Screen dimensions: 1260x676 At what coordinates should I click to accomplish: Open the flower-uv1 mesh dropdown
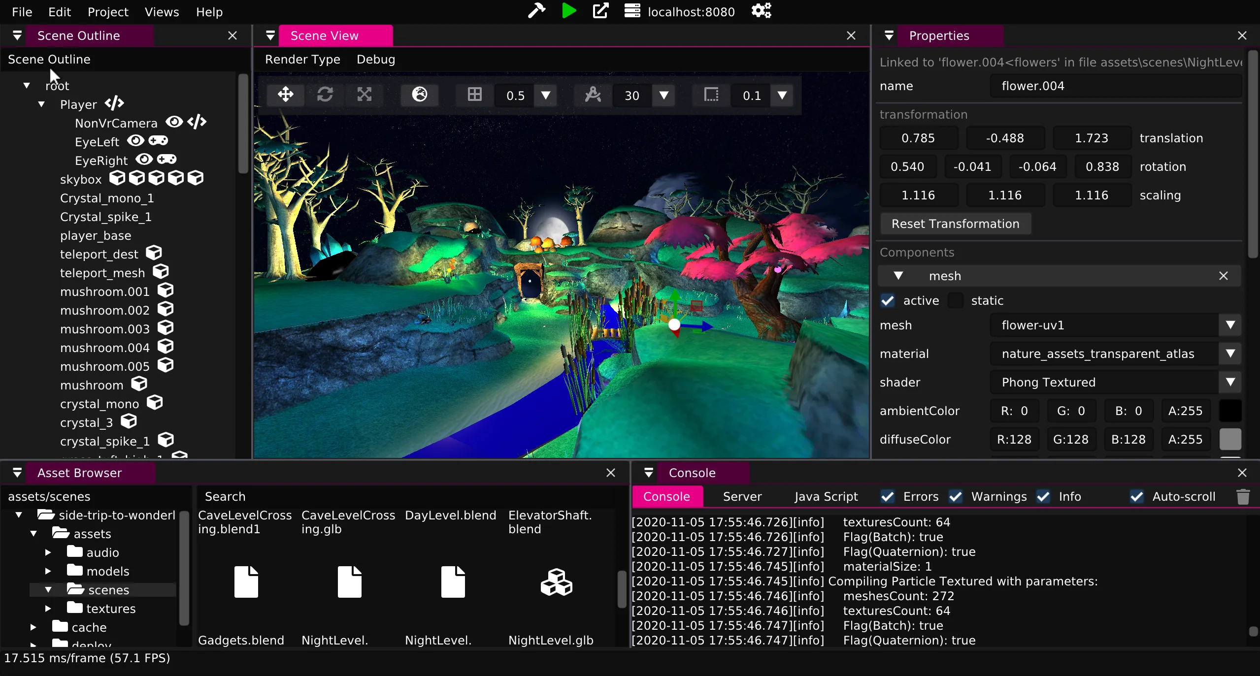1230,325
